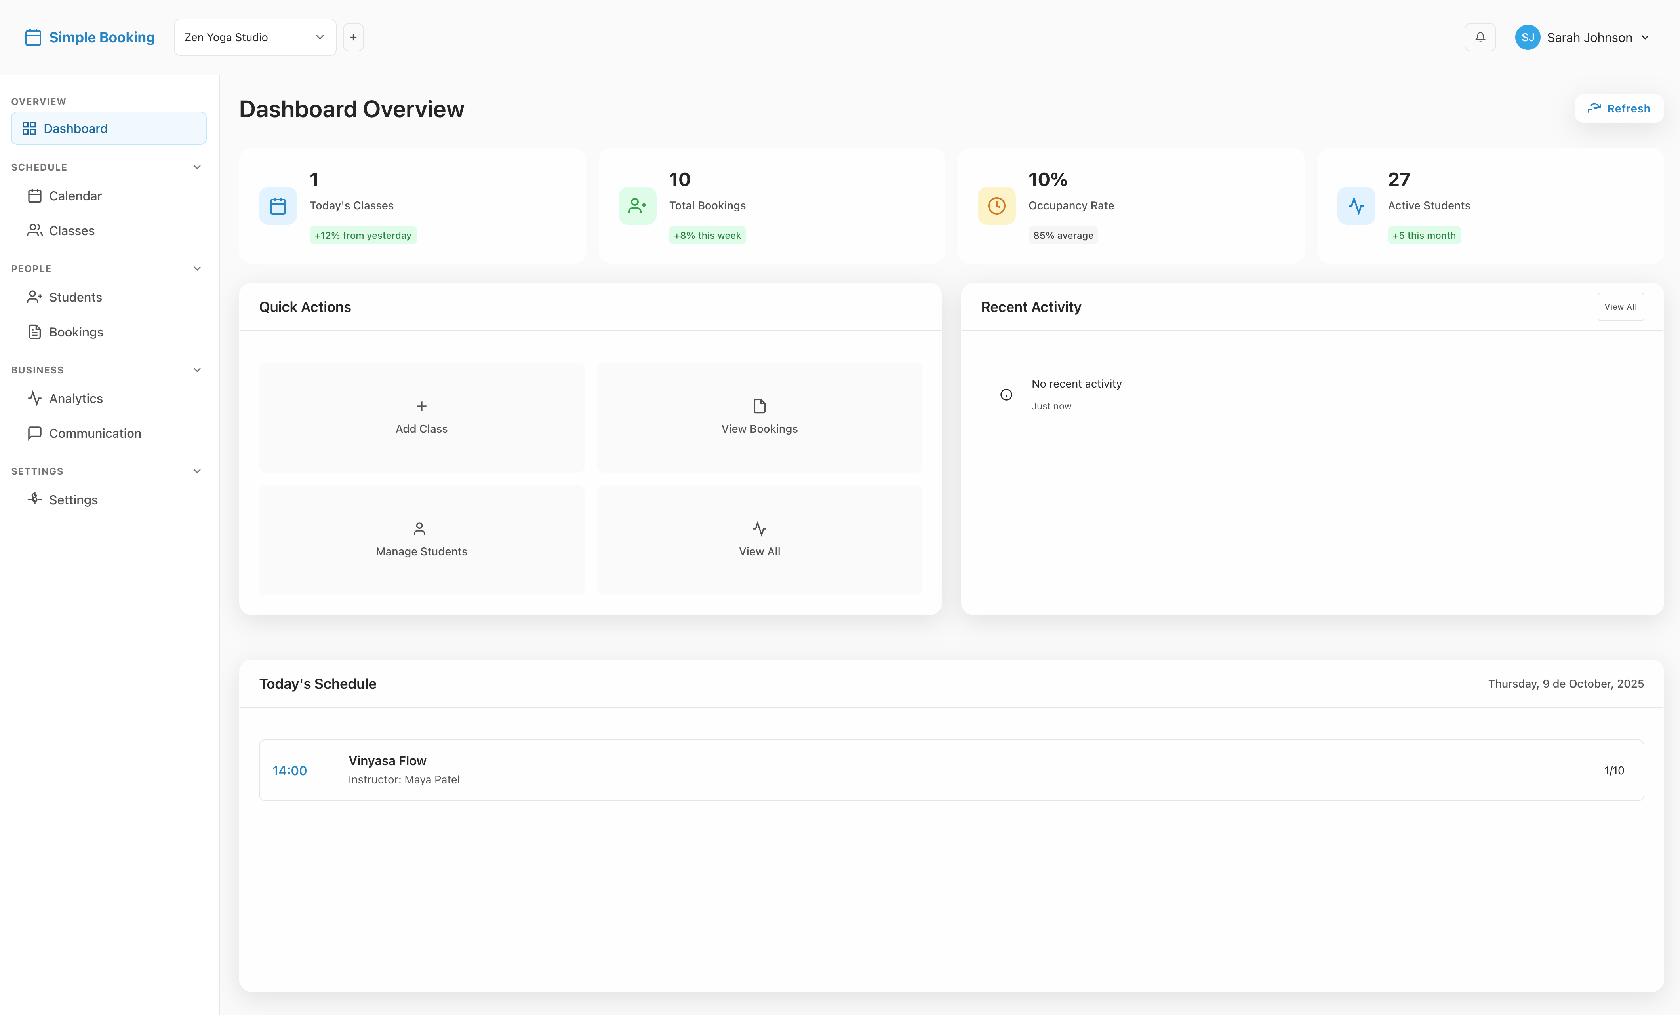Click the SJ avatar circle
Screen dimensions: 1680x1015
tap(1527, 37)
